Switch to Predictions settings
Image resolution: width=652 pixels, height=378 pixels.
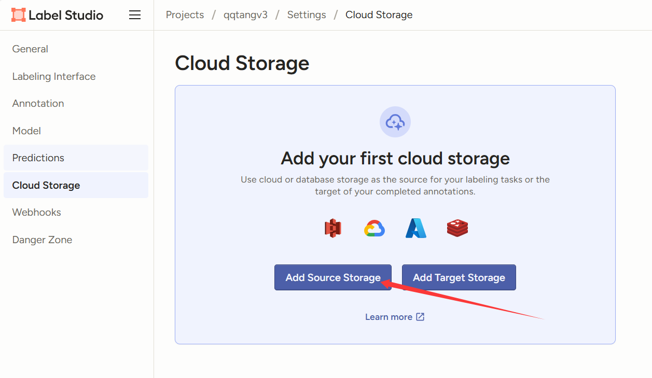pos(38,158)
